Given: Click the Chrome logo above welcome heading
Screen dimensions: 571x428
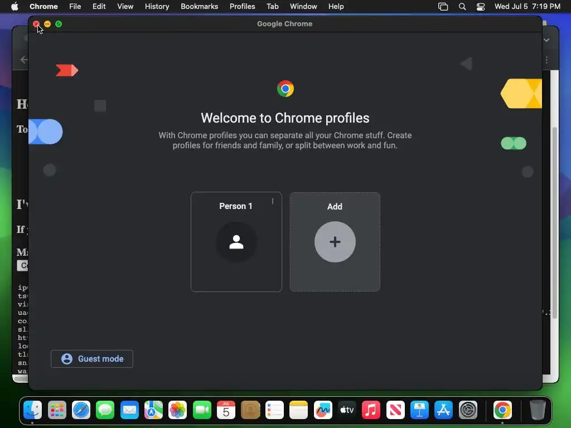Looking at the screenshot, I should tap(285, 89).
